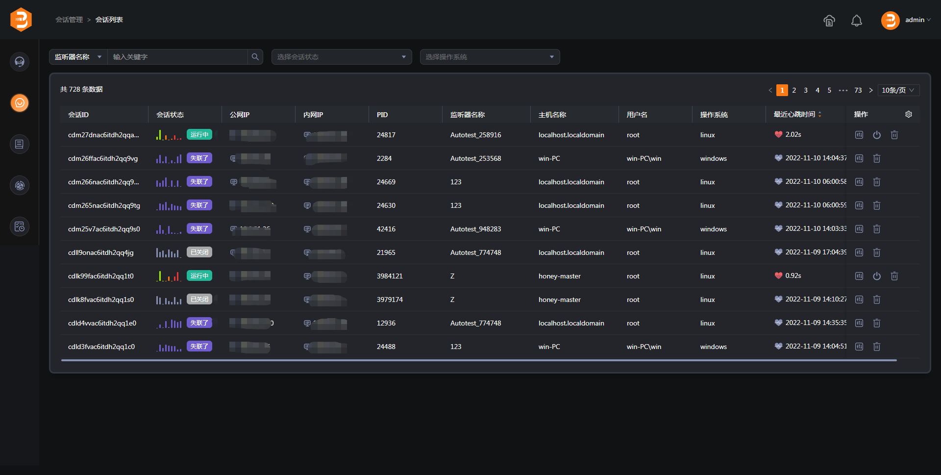941x475 pixels.
Task: Click the 失联了 badge of cdld3fvac6itdh2qq1c0
Action: click(199, 347)
